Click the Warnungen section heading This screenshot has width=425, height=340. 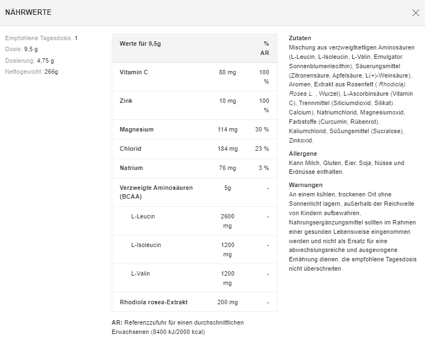306,185
